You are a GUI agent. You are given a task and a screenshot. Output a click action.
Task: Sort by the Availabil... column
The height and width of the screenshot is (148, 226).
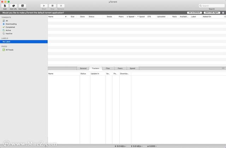(184, 17)
